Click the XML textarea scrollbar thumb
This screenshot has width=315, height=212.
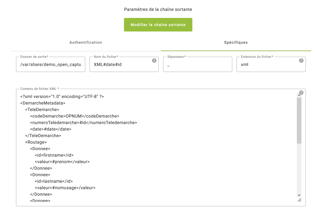coord(299,120)
